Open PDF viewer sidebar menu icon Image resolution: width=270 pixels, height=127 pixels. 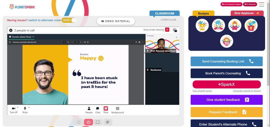tap(10, 42)
